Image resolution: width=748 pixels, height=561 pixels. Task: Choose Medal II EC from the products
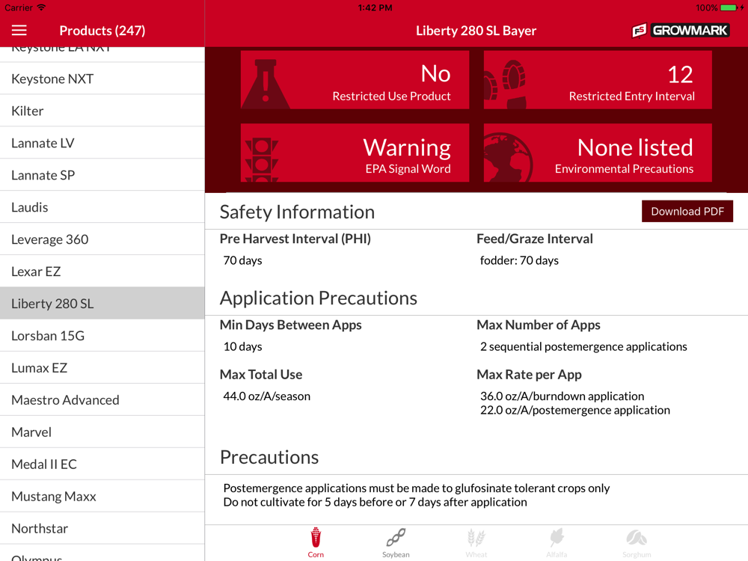(102, 465)
